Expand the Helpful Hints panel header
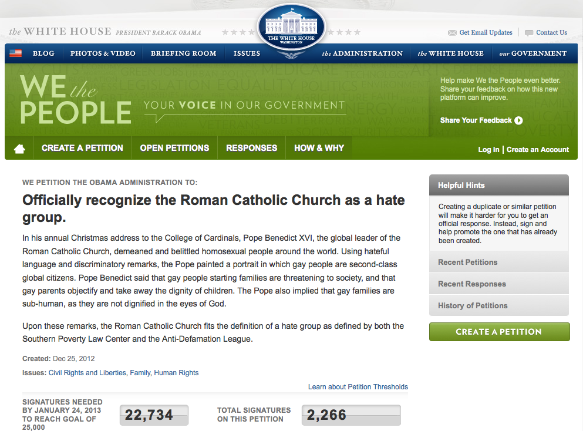 pos(499,185)
